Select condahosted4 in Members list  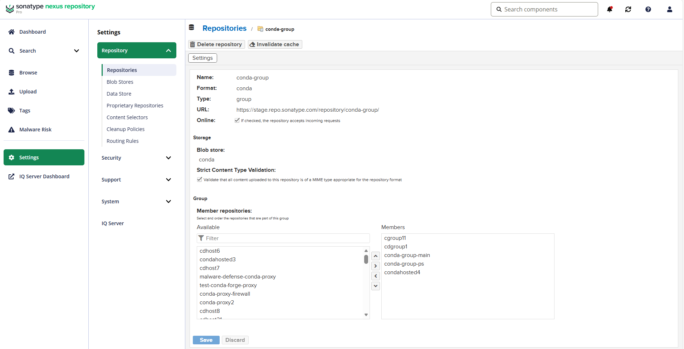[402, 272]
